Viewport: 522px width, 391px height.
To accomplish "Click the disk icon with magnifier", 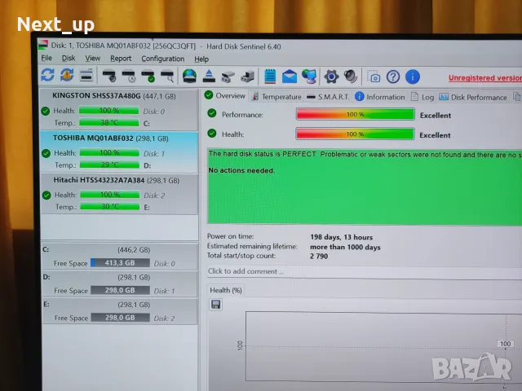I will [x=167, y=76].
